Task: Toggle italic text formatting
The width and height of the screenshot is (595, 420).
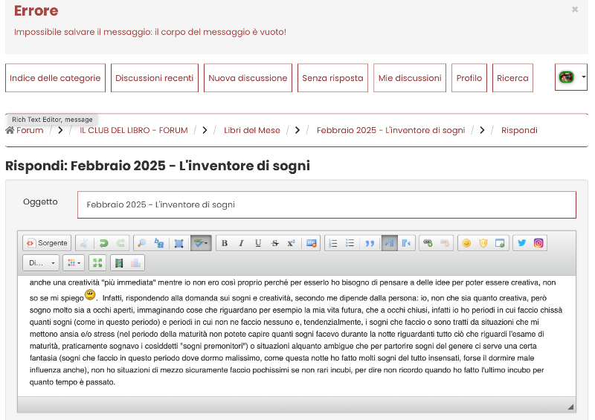Action: point(240,243)
